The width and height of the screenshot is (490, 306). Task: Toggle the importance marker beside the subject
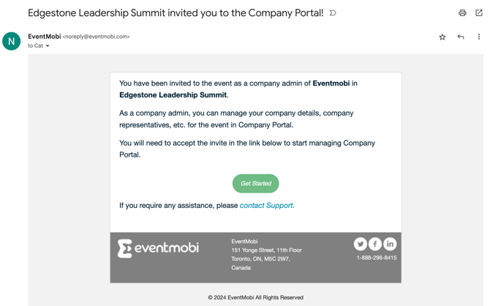(333, 13)
